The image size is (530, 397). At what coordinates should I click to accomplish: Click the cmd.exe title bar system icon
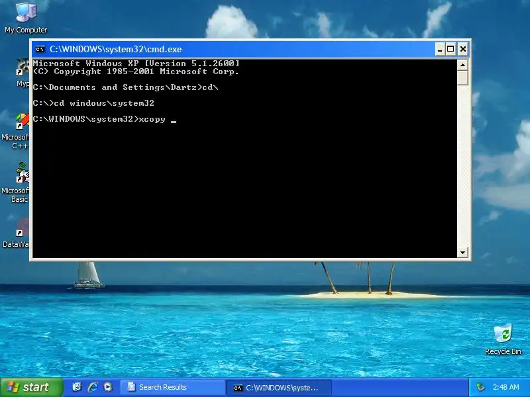click(40, 49)
